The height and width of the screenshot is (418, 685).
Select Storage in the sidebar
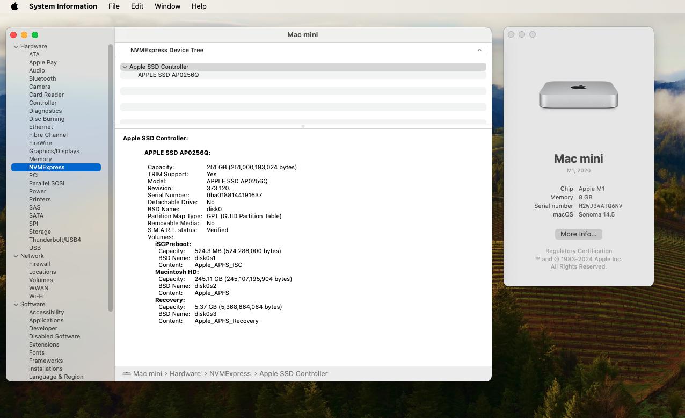point(40,232)
